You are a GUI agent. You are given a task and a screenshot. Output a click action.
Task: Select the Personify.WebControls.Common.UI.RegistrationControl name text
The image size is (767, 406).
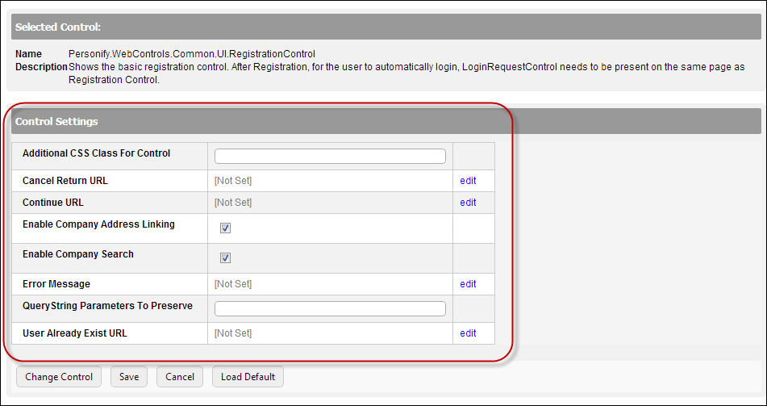click(192, 54)
